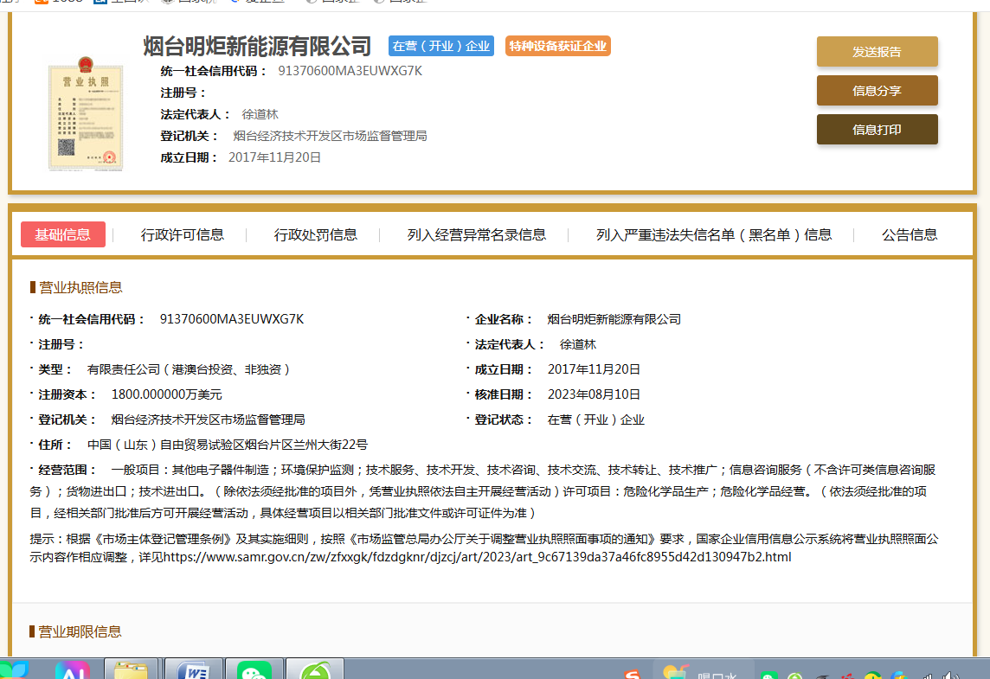Image resolution: width=990 pixels, height=679 pixels.
Task: Click the Sogou input method S icon
Action: tap(633, 673)
